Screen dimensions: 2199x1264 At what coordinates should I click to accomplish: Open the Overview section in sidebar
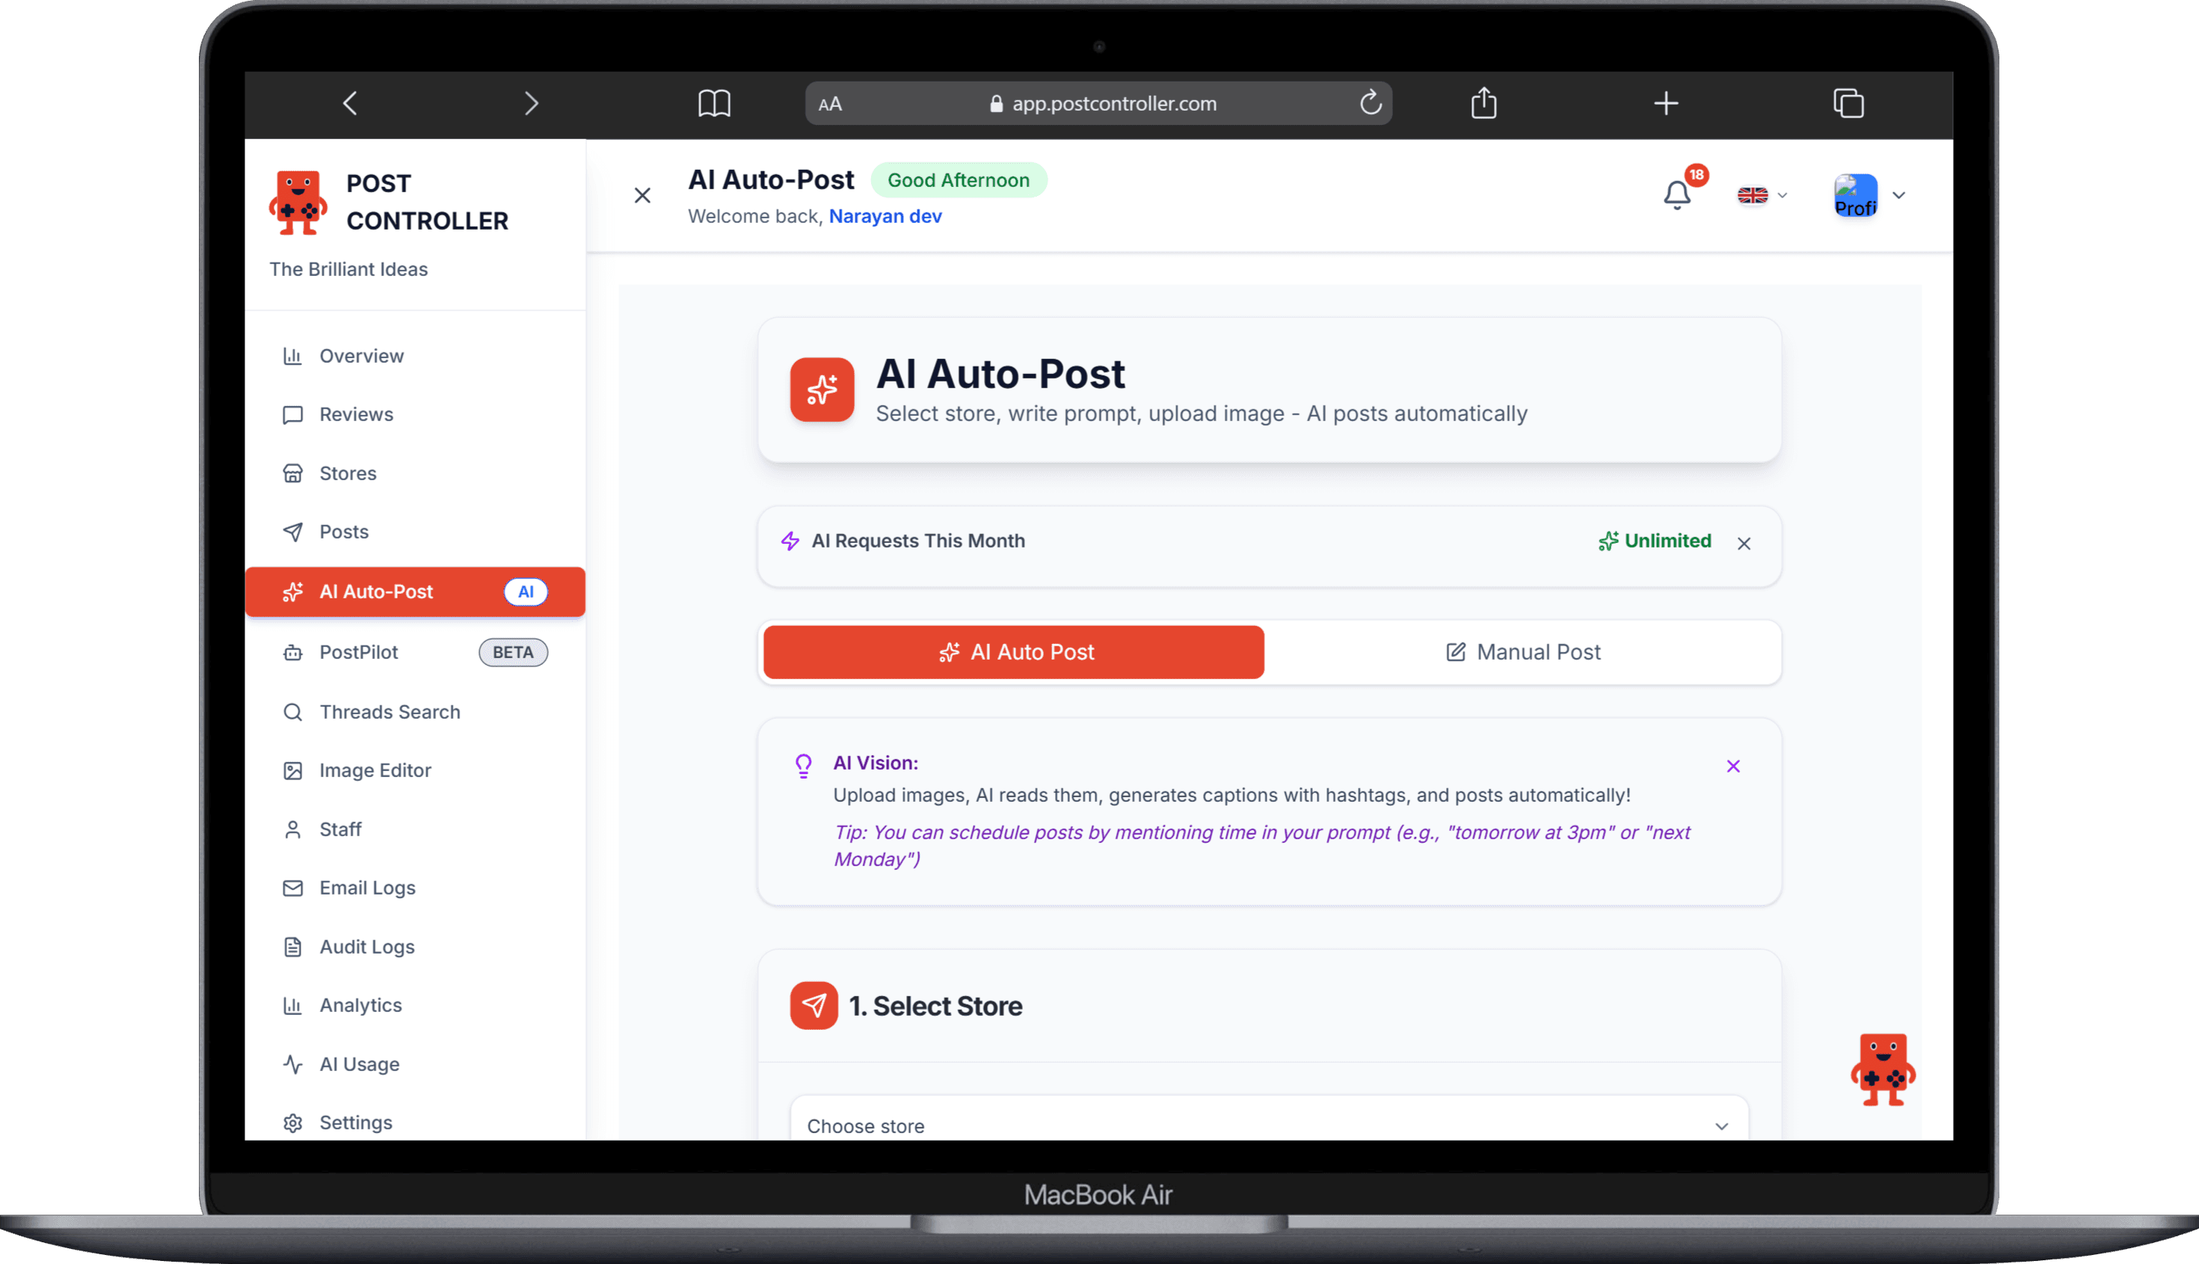[361, 355]
